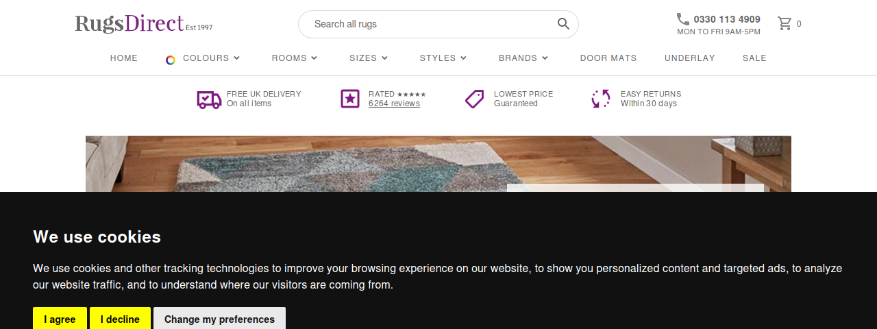Click the We use cookies heading
The image size is (877, 329).
pyautogui.click(x=97, y=237)
